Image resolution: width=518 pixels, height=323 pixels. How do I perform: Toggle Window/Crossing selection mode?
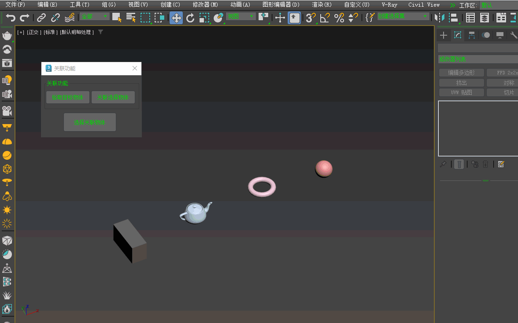159,18
